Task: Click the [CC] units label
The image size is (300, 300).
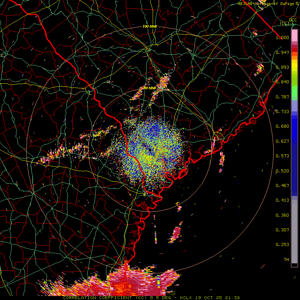Action: tap(285, 23)
